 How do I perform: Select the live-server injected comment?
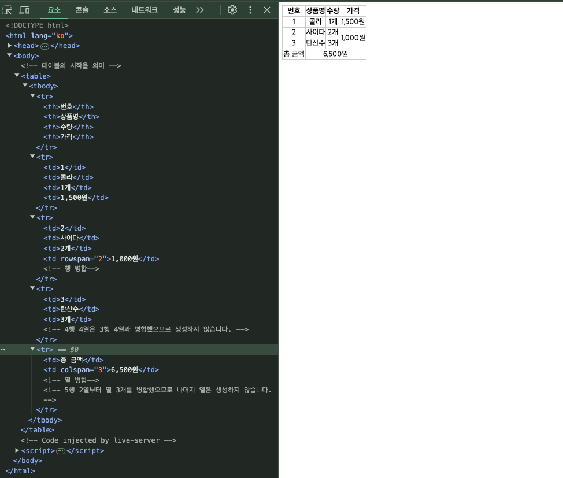pyautogui.click(x=98, y=440)
